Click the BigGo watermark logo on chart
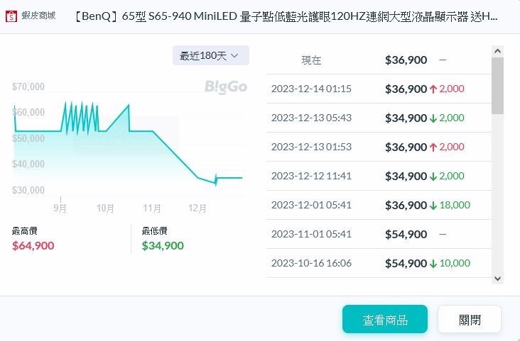Viewport: 520px width, 341px height. 225,86
